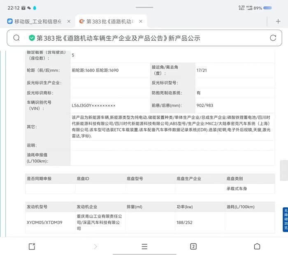The height and width of the screenshot is (255, 288).
Task: Click the address bar page title
Action: coord(118,38)
